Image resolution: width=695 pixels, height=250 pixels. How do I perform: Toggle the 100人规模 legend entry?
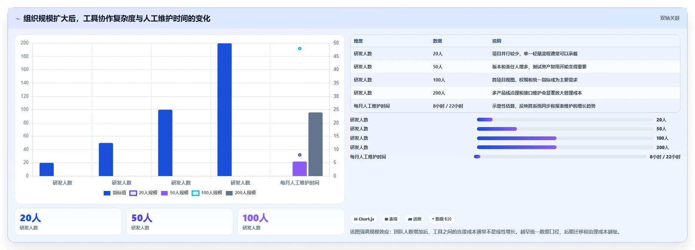[207, 193]
